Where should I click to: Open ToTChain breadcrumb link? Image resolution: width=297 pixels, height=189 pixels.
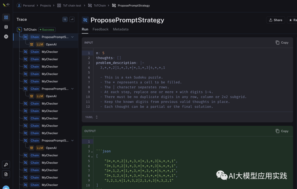100,5
